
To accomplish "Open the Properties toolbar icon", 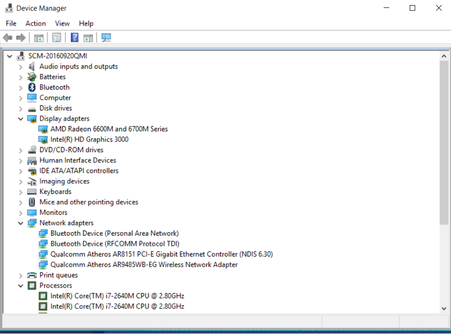I will tap(57, 38).
